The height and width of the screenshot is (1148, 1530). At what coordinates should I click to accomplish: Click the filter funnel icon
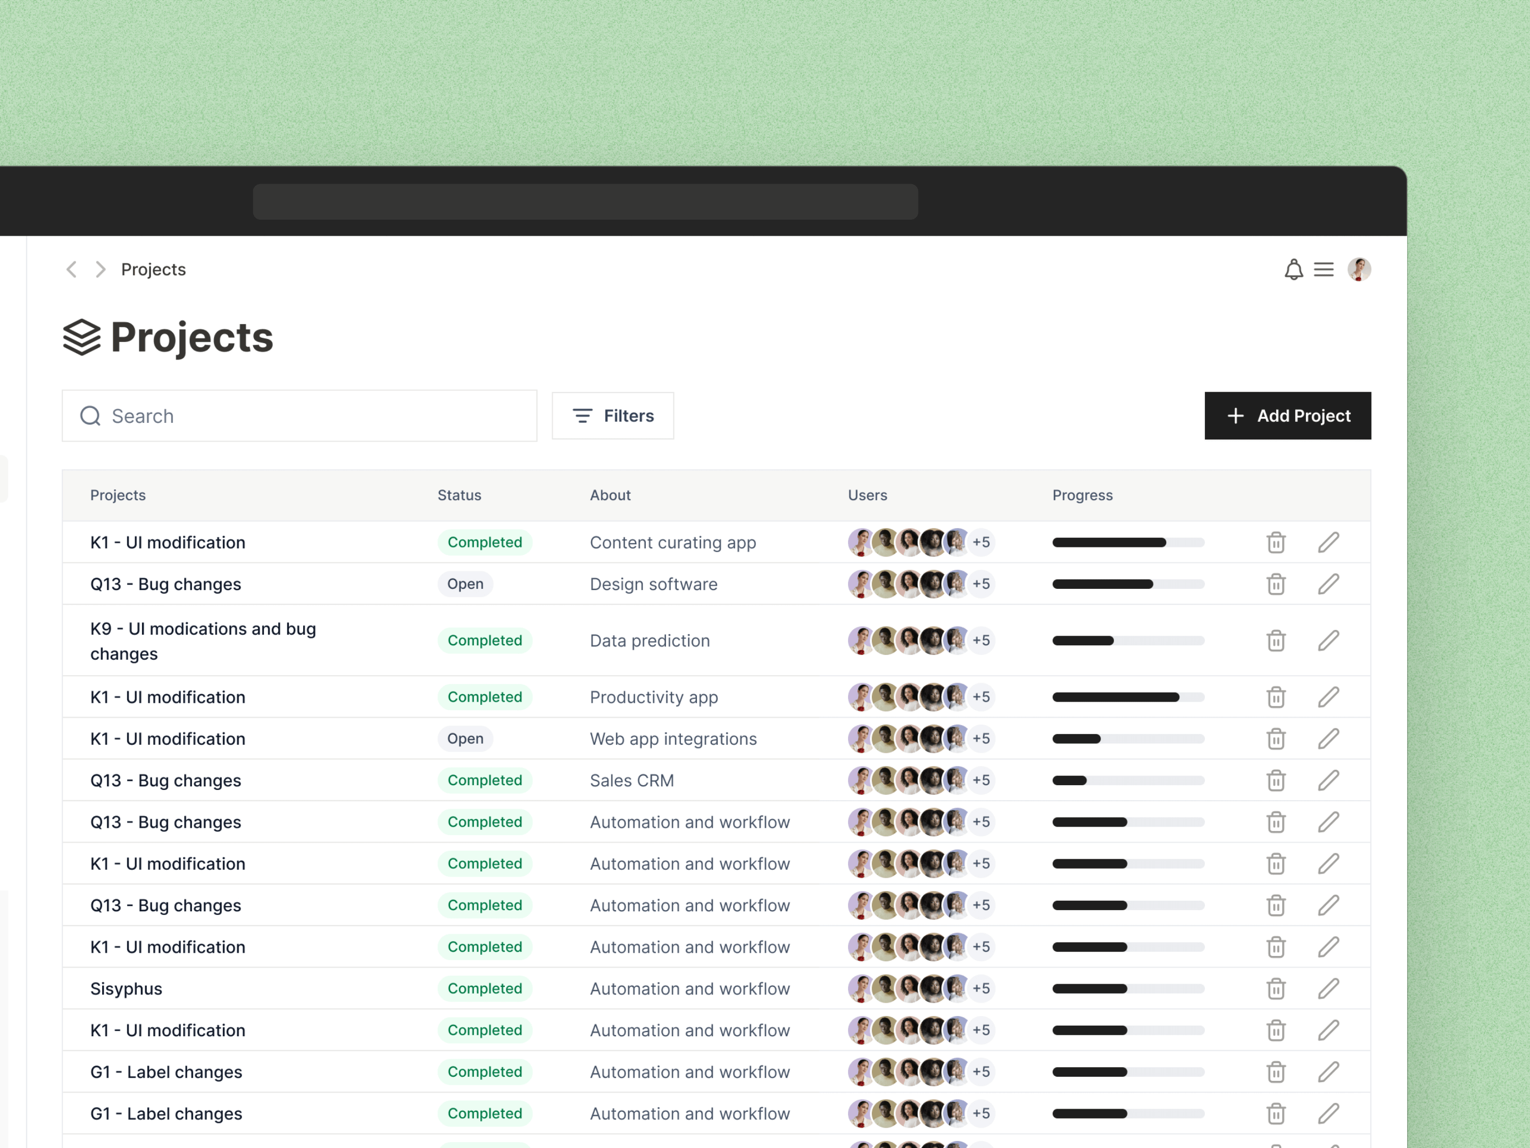click(x=581, y=415)
